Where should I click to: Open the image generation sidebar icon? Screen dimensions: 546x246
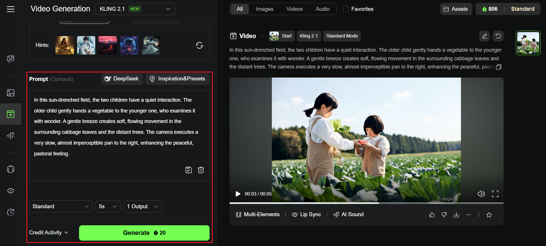click(x=11, y=93)
